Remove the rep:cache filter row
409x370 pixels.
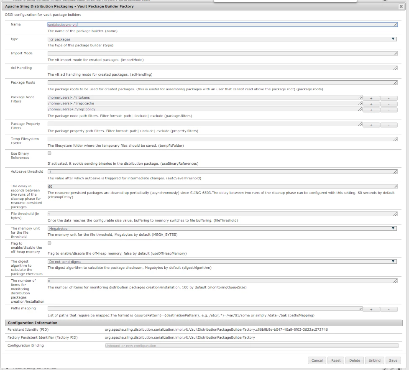pos(389,104)
